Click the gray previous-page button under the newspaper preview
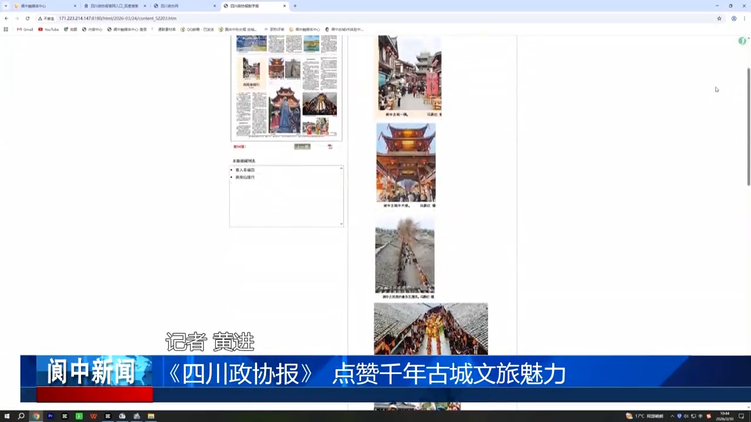751x422 pixels. click(x=302, y=147)
